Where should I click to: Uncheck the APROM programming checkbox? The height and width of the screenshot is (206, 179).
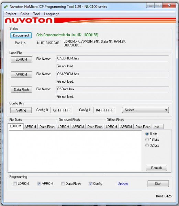click(x=39, y=183)
